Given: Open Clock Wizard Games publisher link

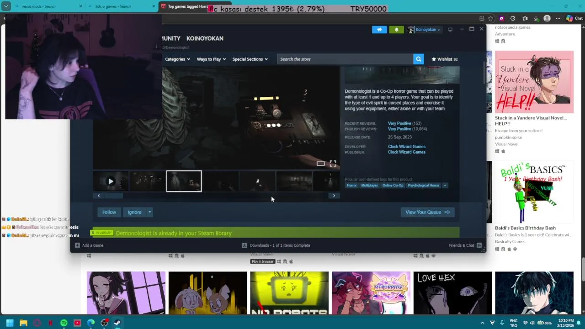Looking at the screenshot, I should [x=406, y=152].
